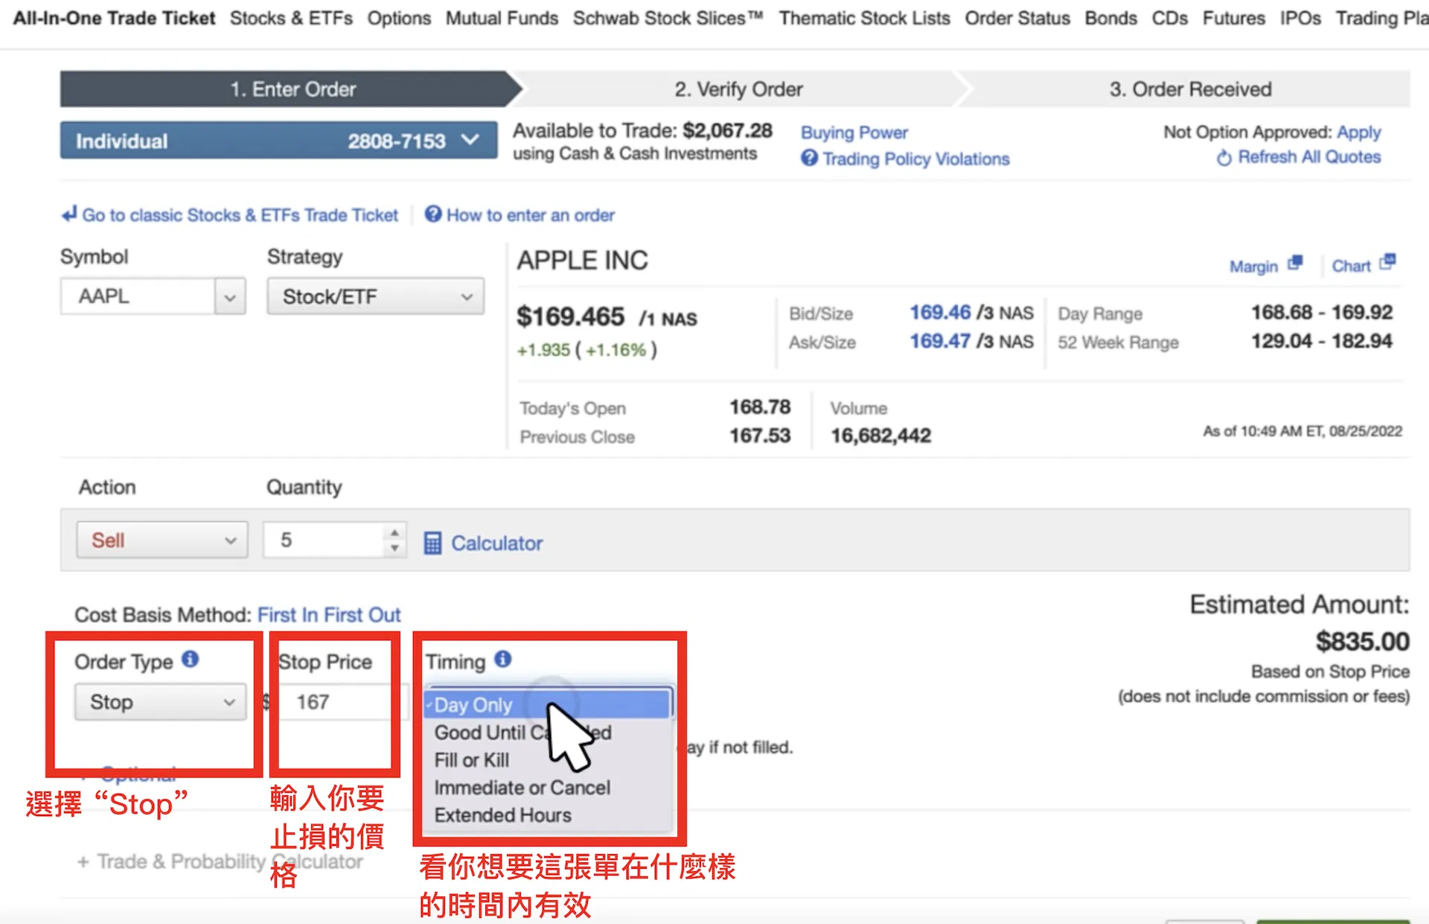Select Extended Hours from timing list

point(503,815)
